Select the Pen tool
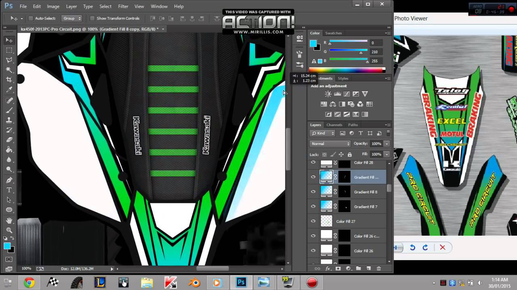Screen dimensions: 517x290 (x=9, y=180)
